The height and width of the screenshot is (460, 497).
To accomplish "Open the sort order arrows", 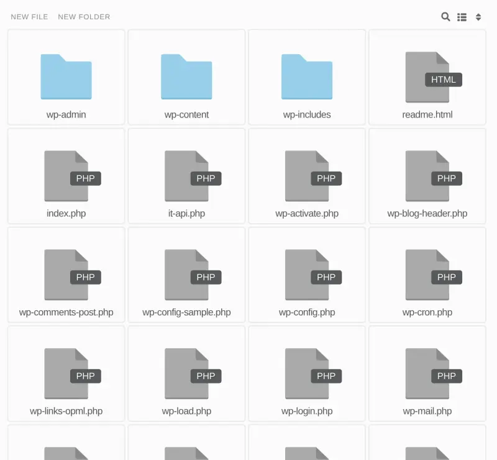I will 478,17.
